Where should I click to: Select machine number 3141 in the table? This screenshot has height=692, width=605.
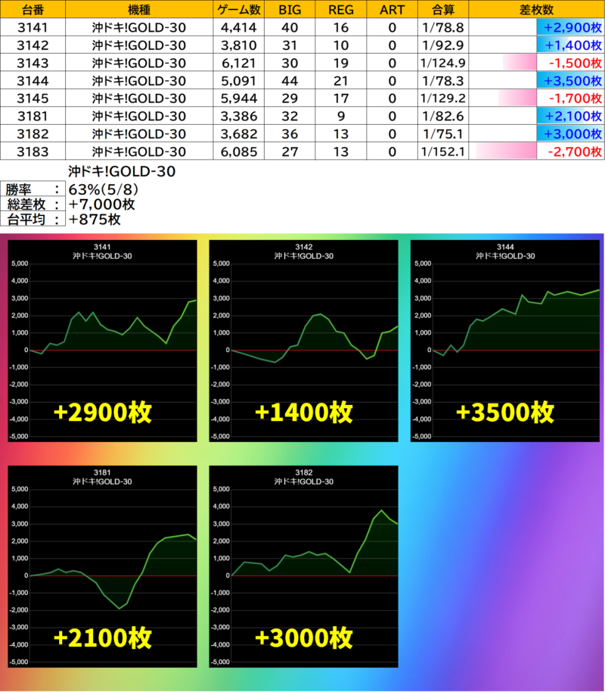pyautogui.click(x=33, y=27)
